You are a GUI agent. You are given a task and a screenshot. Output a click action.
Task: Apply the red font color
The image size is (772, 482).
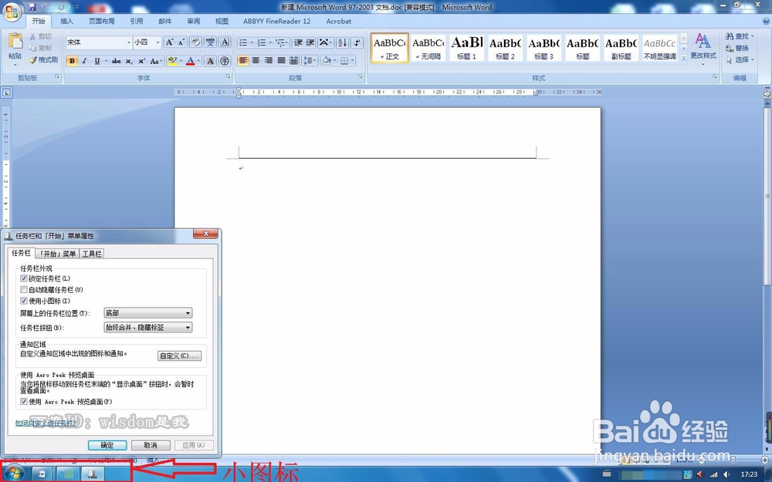coord(191,61)
